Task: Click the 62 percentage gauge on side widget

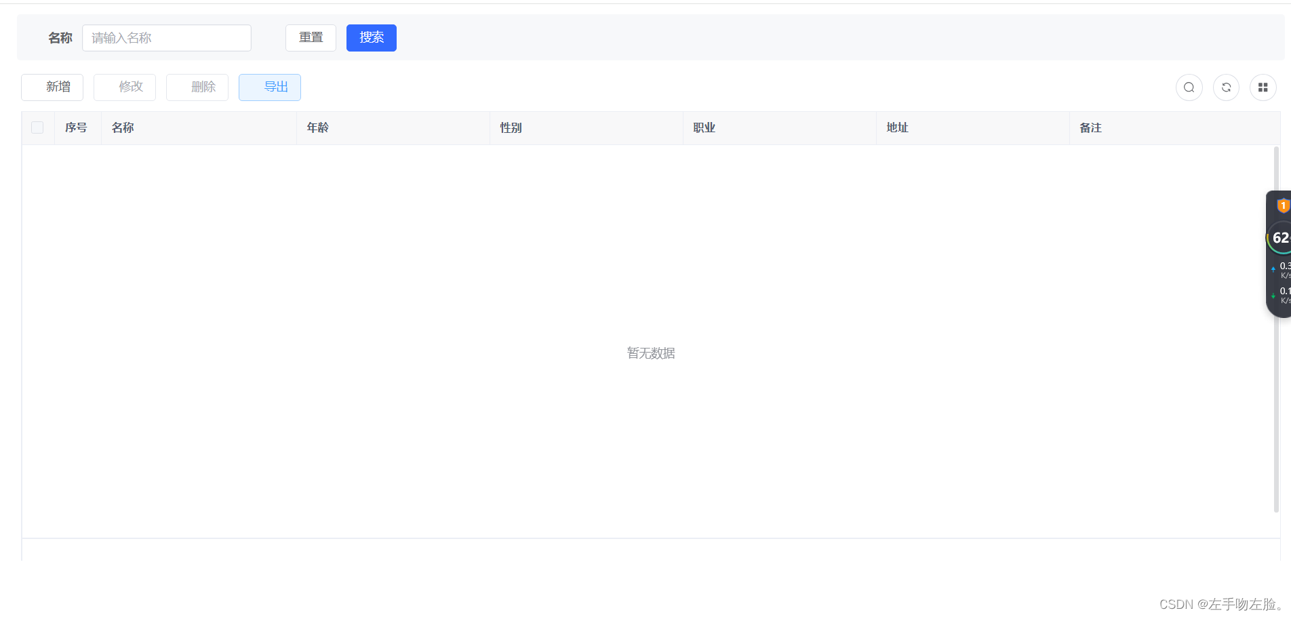Action: tap(1279, 238)
